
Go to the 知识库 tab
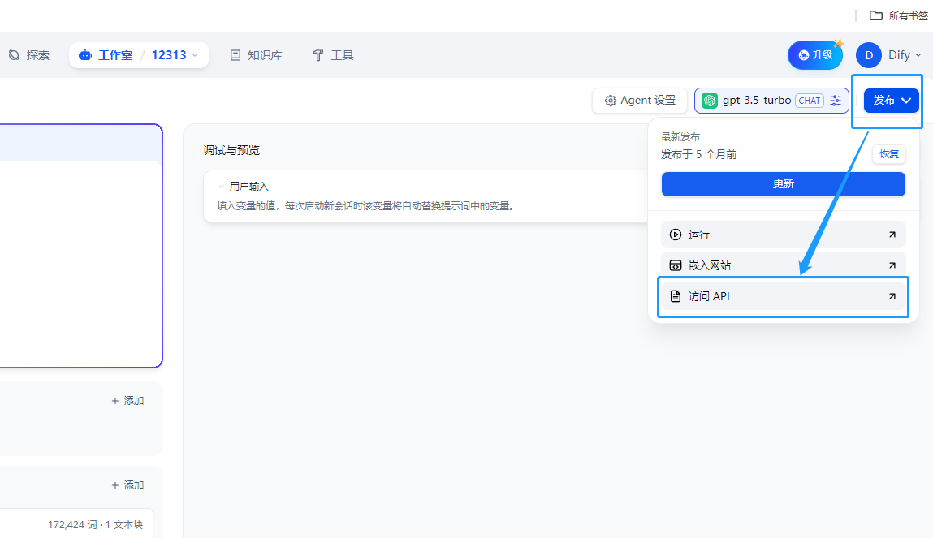256,55
